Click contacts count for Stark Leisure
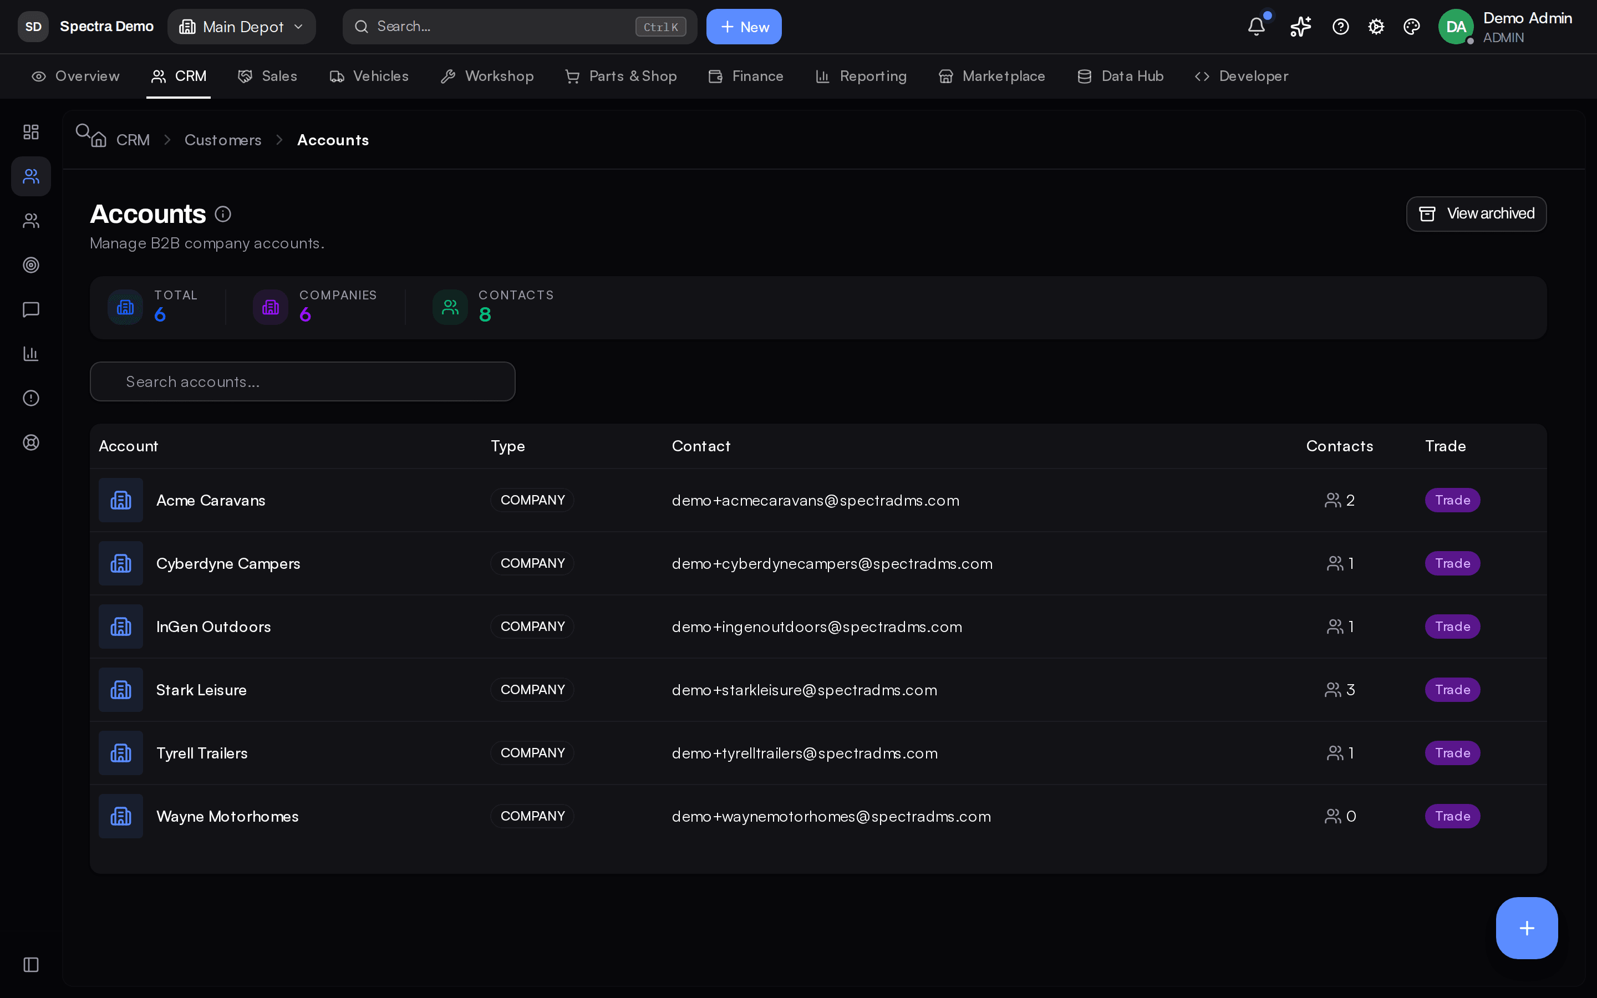Viewport: 1597px width, 998px height. click(1340, 690)
